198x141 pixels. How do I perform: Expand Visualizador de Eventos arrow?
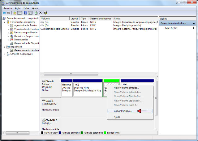8,29
